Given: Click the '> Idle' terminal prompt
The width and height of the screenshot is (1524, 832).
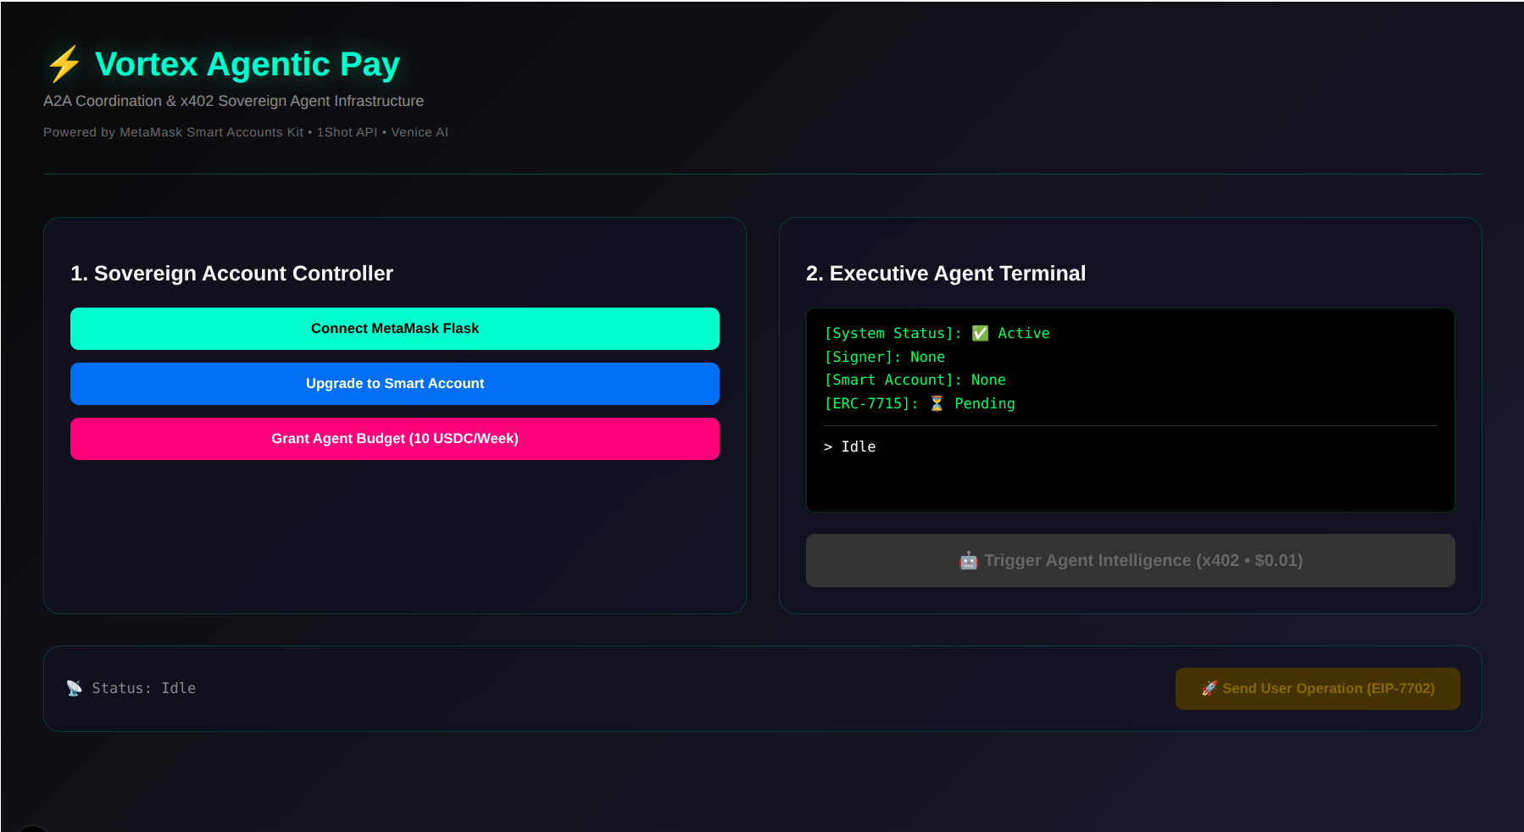Looking at the screenshot, I should coord(849,447).
